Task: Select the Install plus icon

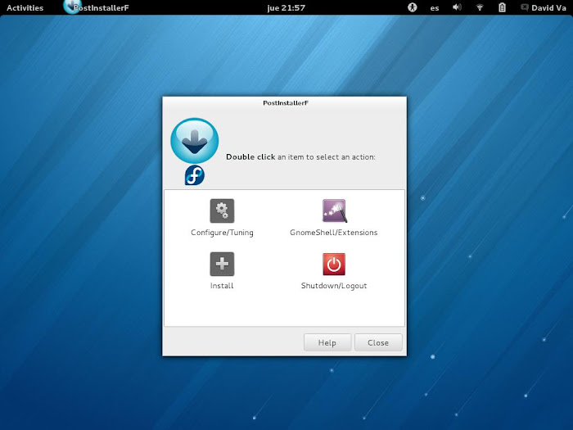Action: [222, 264]
